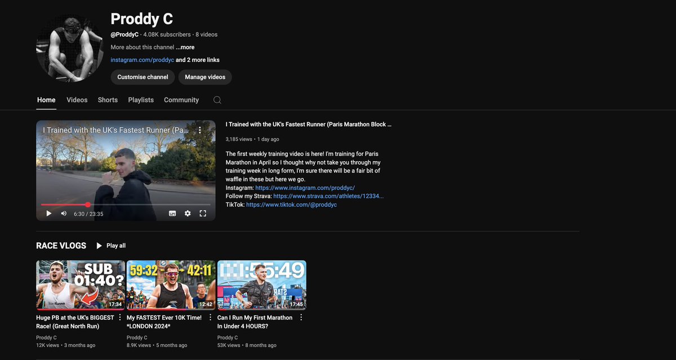Switch to the Videos tab
Screen dimensions: 676x360
(77, 100)
